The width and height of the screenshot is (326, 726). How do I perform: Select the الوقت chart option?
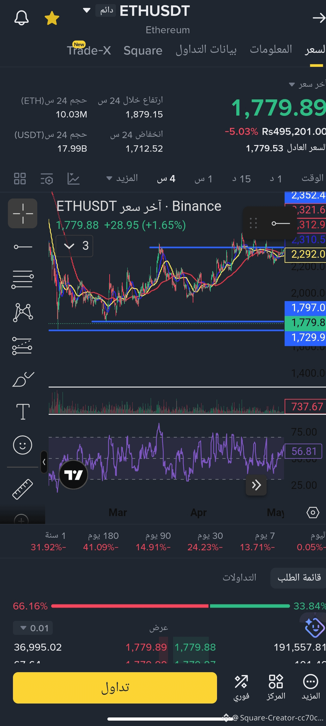point(313,178)
